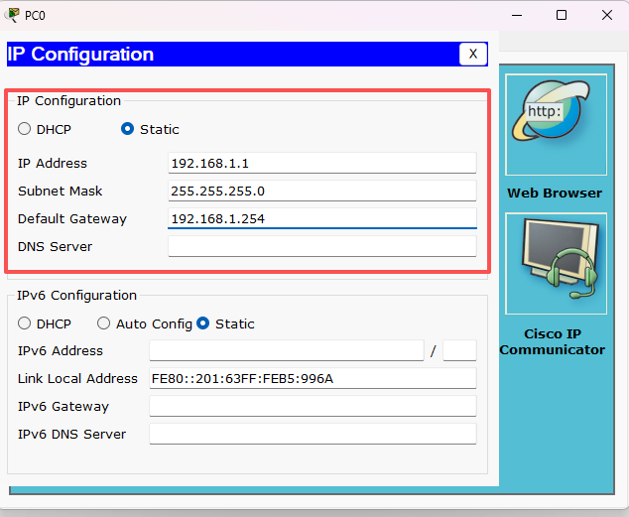Viewport: 629px width, 517px height.
Task: Select Static under IPv6 Configuration
Action: click(203, 323)
